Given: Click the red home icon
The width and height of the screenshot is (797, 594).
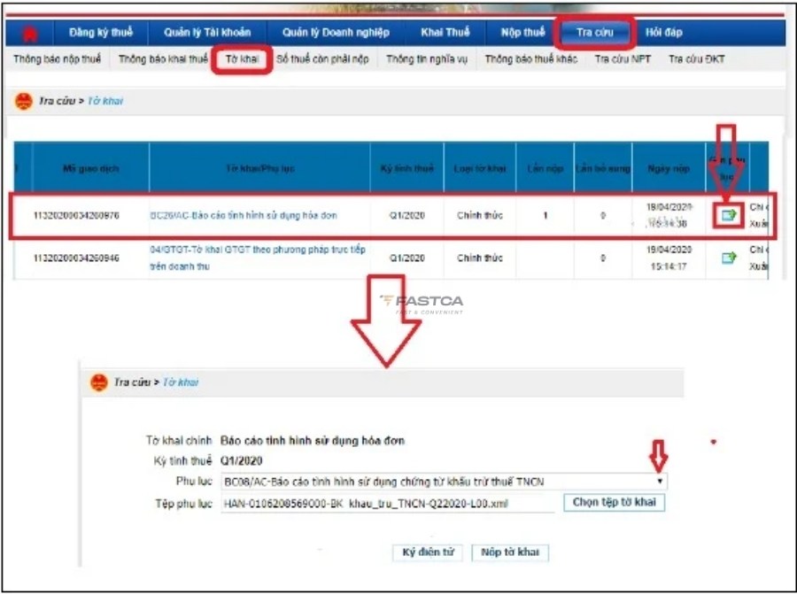Looking at the screenshot, I should point(30,34).
